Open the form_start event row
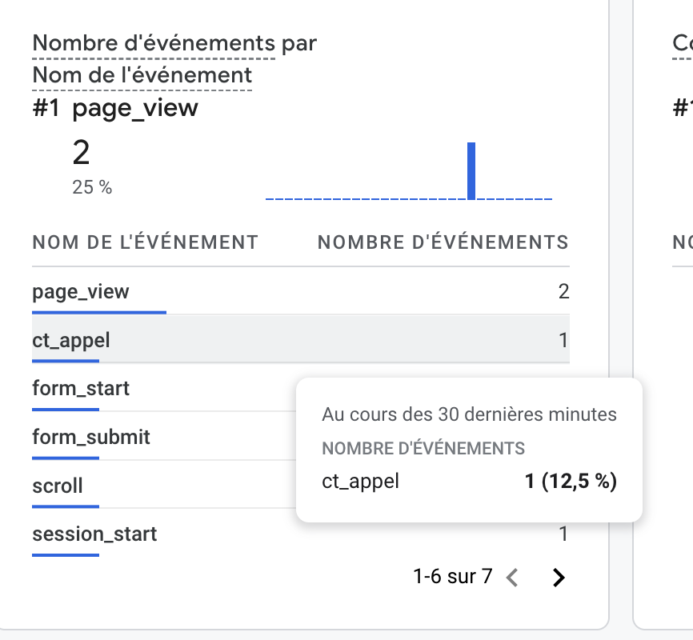This screenshot has width=693, height=640. coord(163,388)
